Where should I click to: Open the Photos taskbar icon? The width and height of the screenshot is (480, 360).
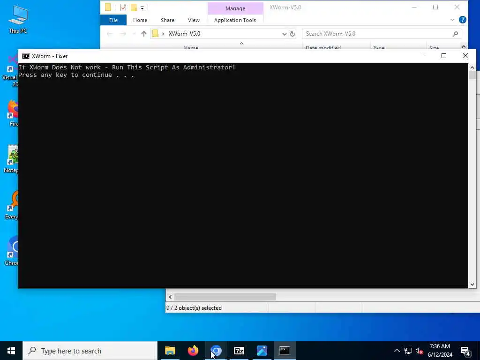click(262, 351)
